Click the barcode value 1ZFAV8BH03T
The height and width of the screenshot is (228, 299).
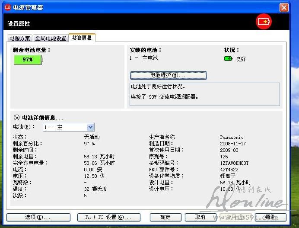(234, 163)
